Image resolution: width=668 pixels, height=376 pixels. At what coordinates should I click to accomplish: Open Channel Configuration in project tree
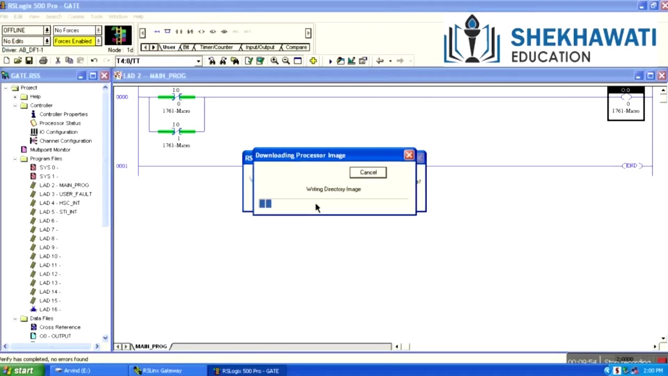coord(65,141)
